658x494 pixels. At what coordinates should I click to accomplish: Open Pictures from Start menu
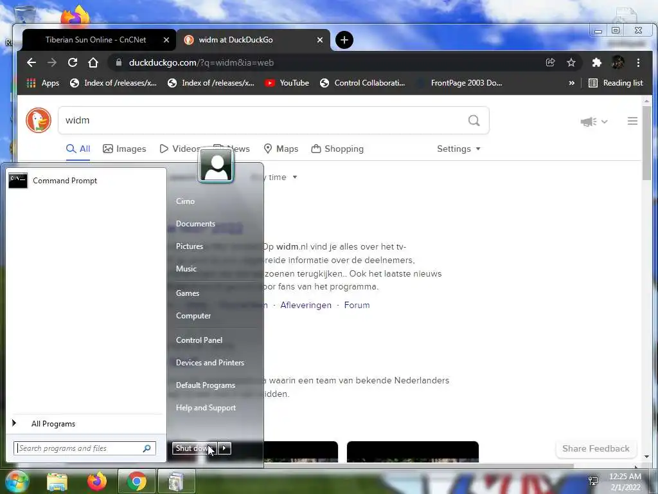(x=190, y=246)
